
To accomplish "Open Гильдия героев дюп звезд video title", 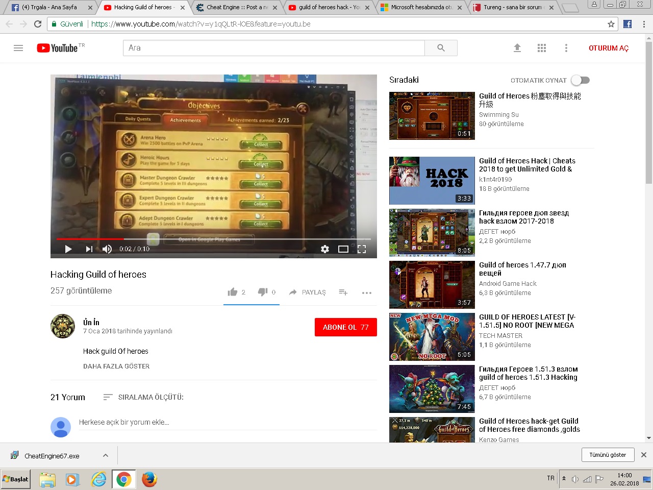I will [x=524, y=217].
